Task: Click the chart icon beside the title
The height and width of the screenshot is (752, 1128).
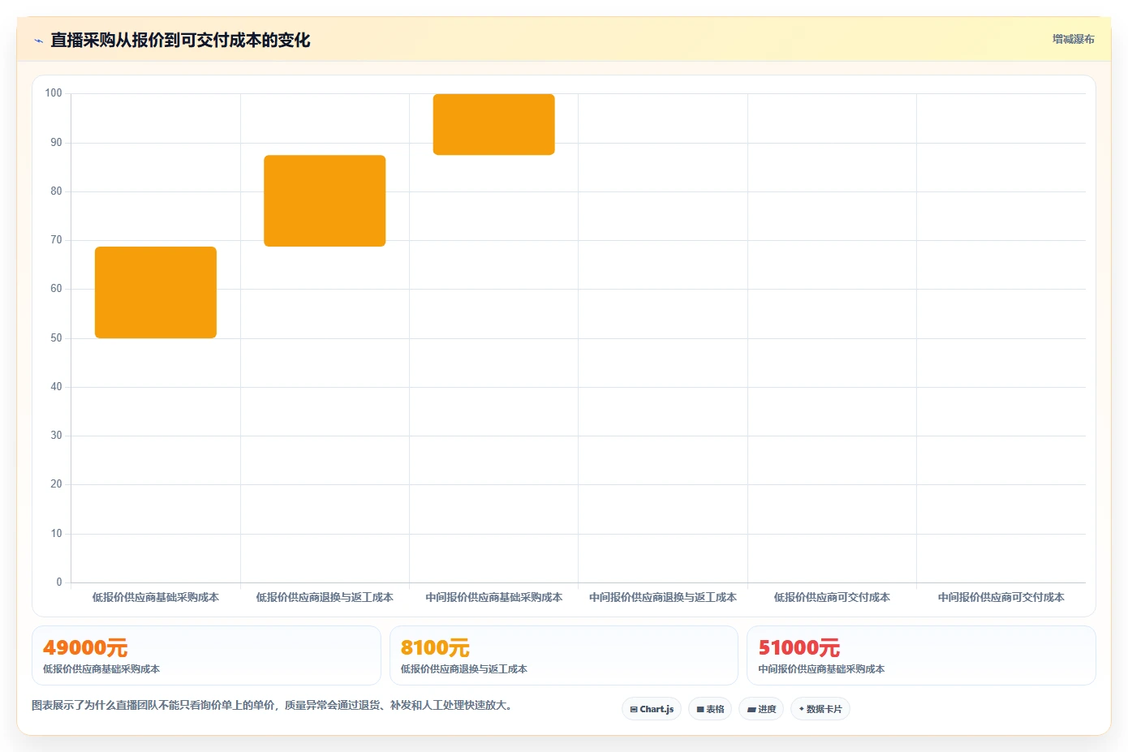Action: click(38, 41)
